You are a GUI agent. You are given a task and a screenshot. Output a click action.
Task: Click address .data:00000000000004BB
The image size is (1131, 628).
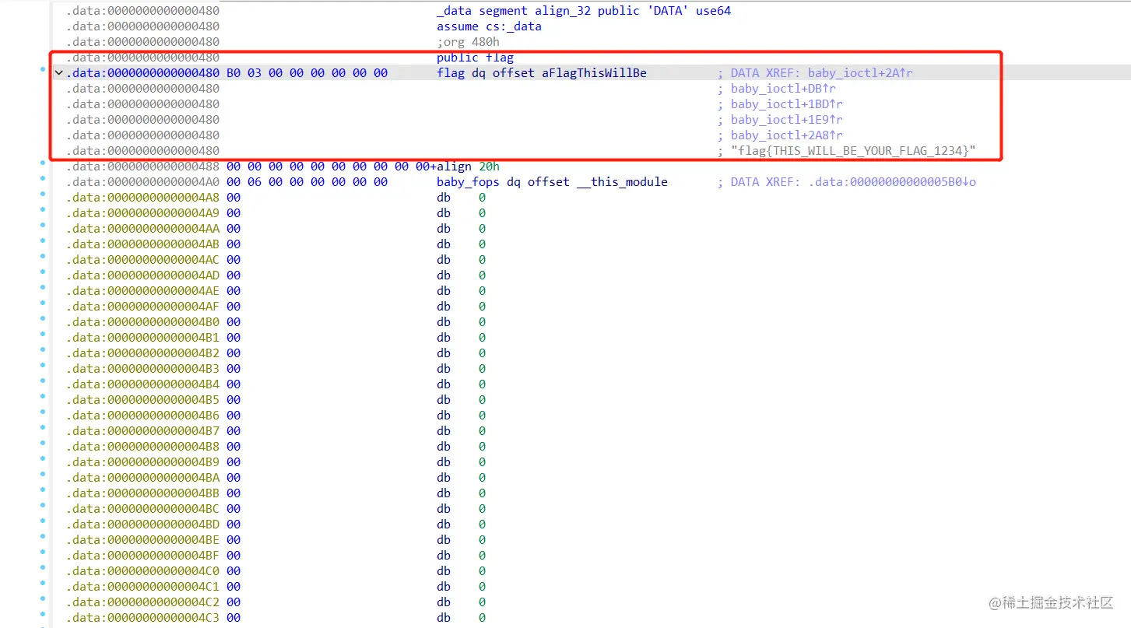click(142, 493)
